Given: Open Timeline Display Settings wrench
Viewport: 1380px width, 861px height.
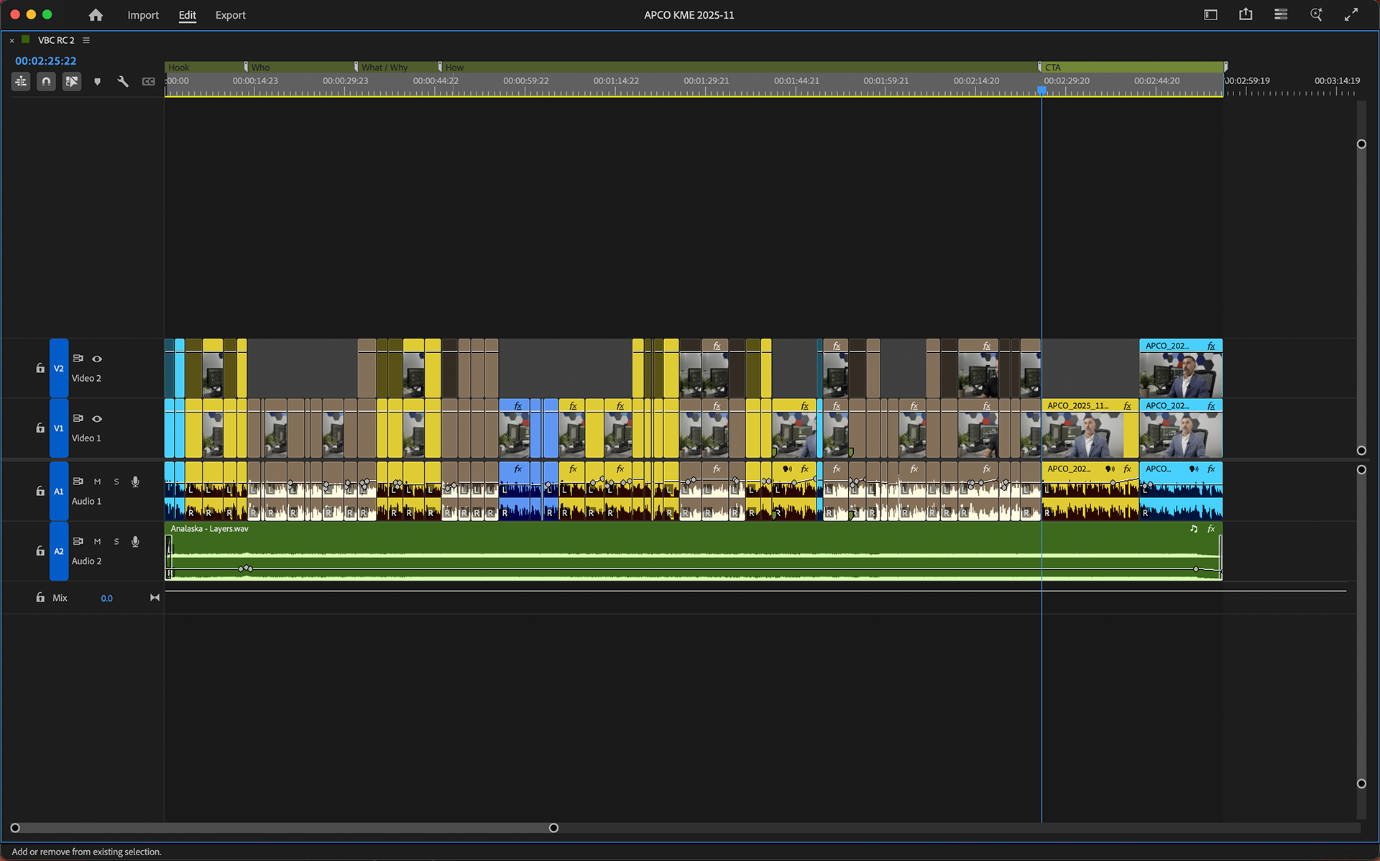Looking at the screenshot, I should 123,82.
